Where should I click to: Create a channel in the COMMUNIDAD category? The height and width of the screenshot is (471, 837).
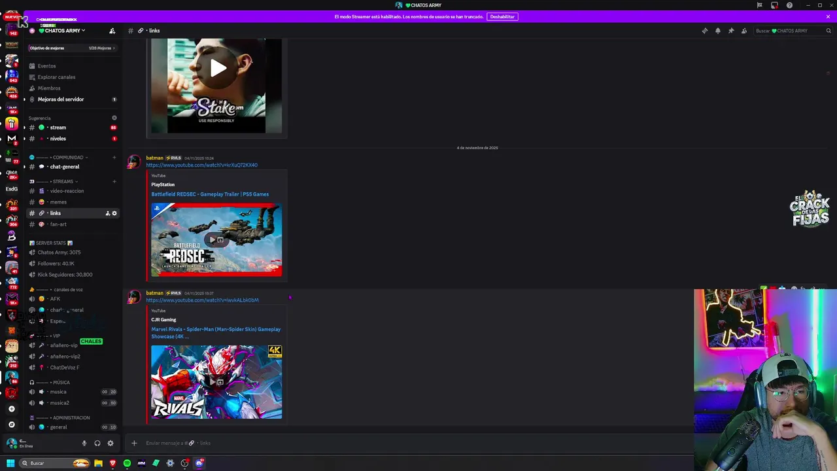(x=114, y=158)
